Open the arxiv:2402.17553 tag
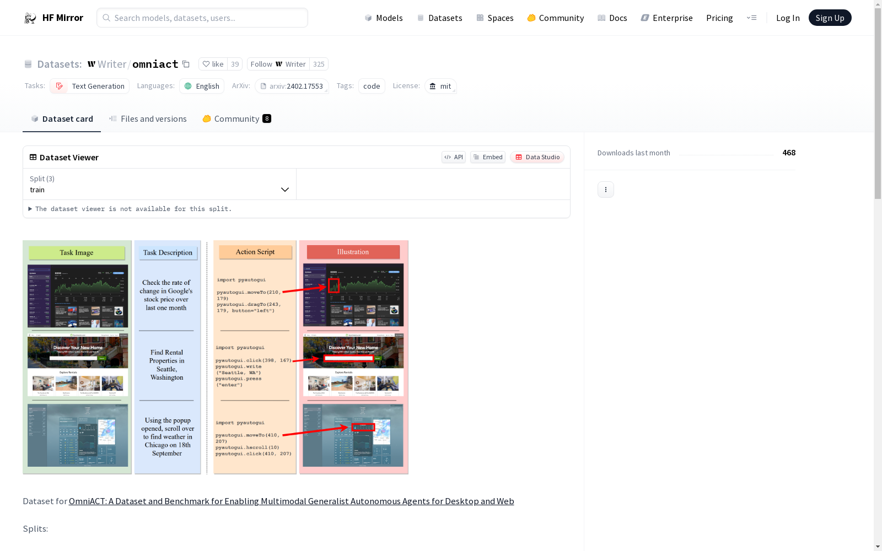 292,86
